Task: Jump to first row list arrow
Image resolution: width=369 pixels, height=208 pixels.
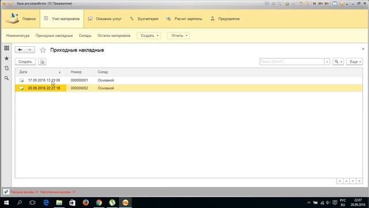Action: click(x=340, y=181)
